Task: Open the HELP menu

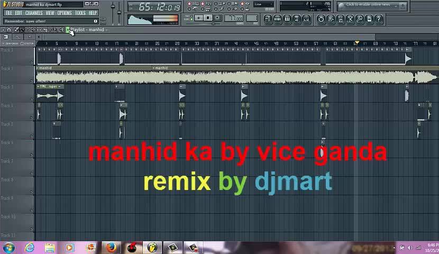Action: click(93, 13)
